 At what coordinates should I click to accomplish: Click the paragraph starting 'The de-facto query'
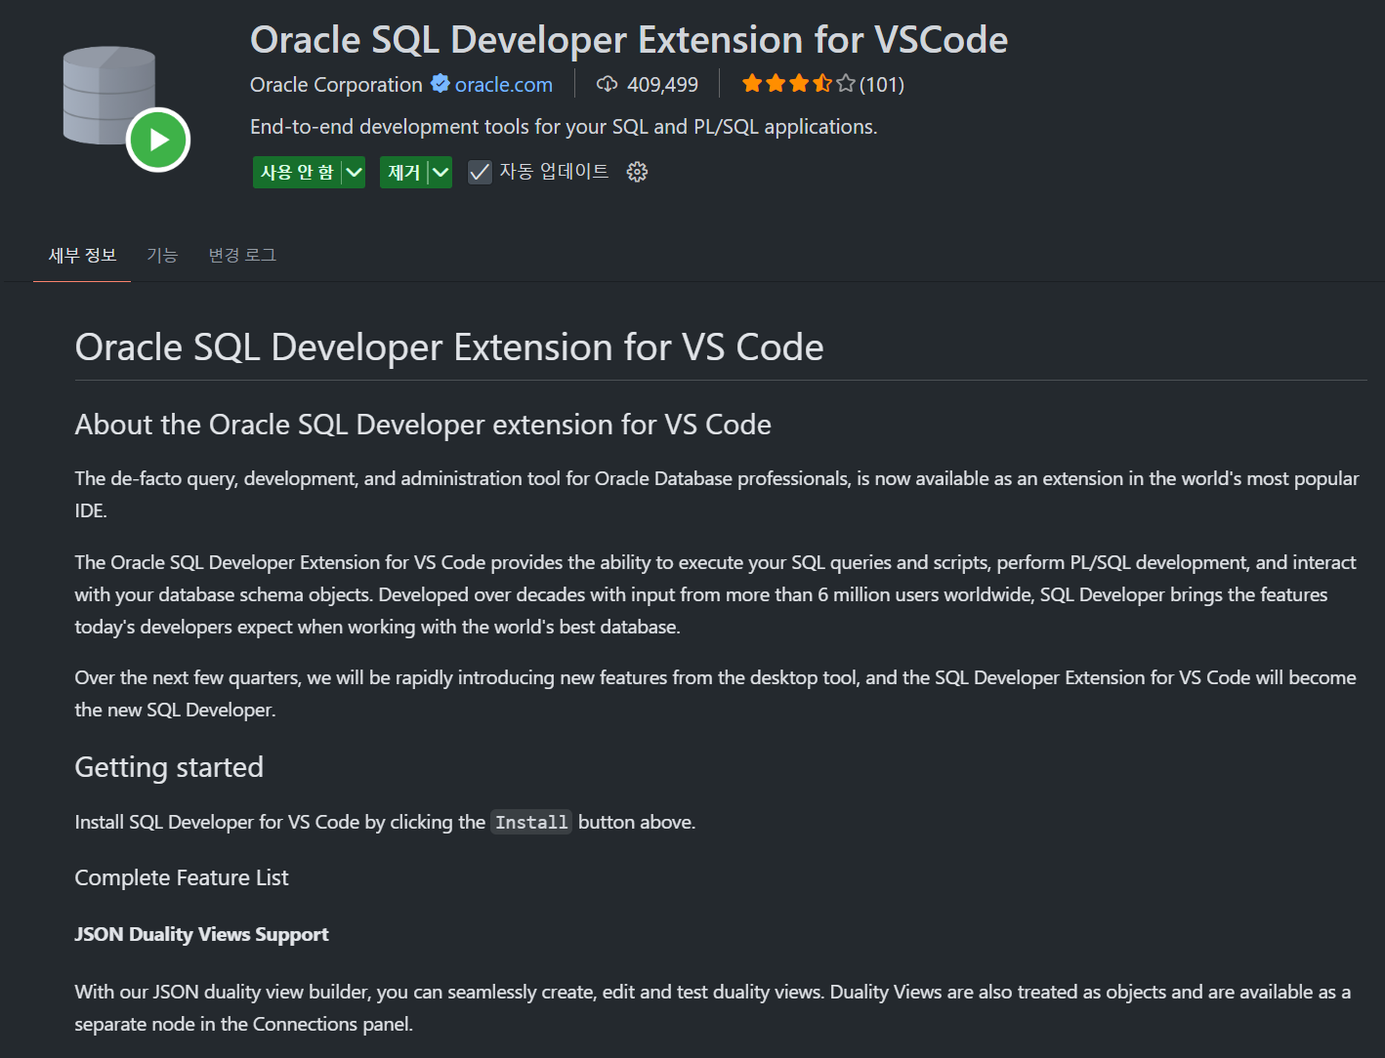[x=717, y=494]
